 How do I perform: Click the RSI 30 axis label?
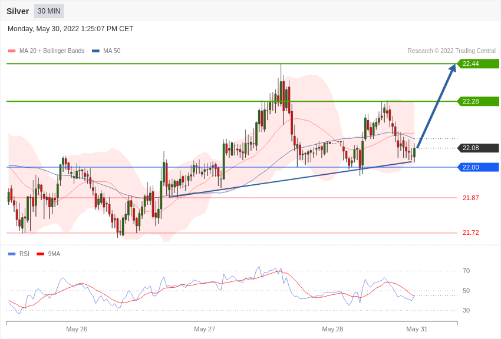click(466, 310)
